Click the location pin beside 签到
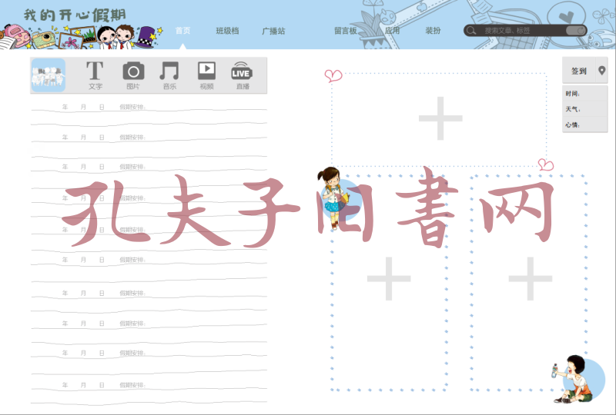Image resolution: width=616 pixels, height=415 pixels. point(601,71)
